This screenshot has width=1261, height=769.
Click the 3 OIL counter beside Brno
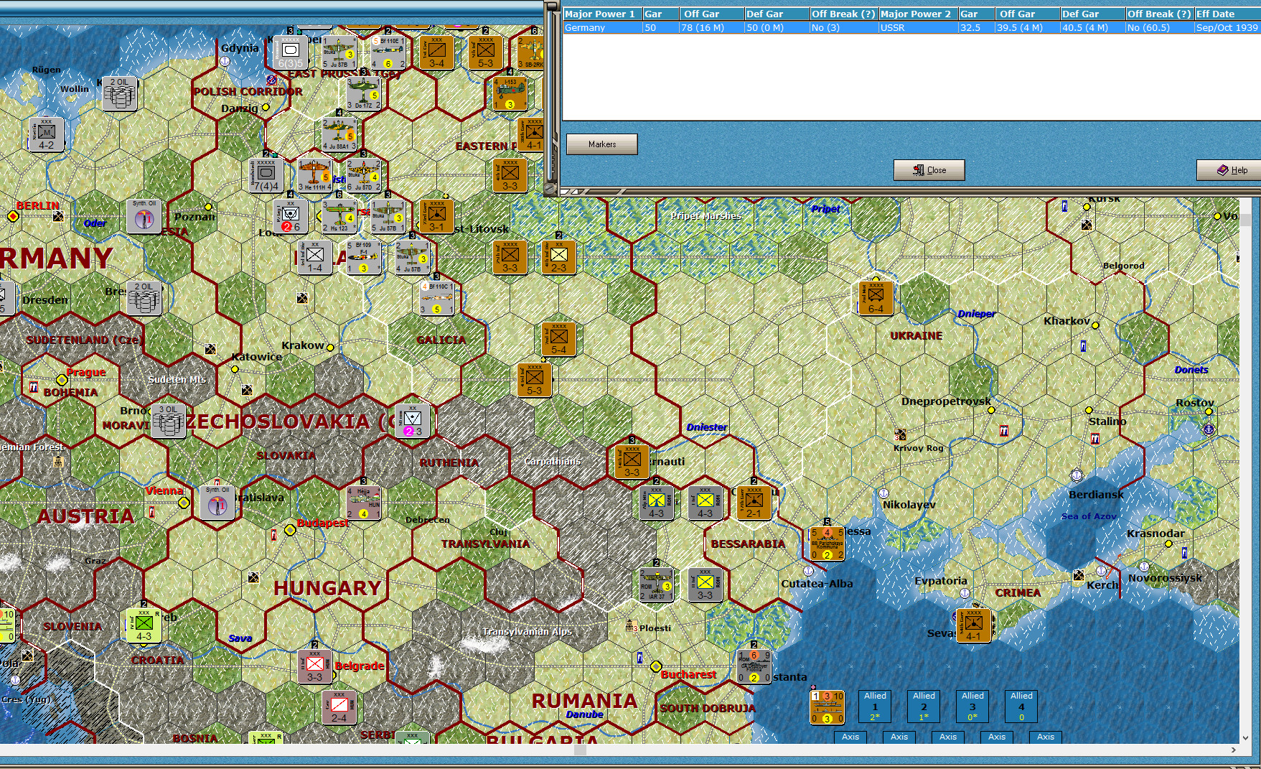click(168, 421)
